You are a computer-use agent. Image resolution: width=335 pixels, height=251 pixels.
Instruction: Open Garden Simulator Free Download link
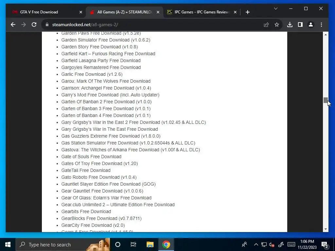pyautogui.click(x=106, y=40)
